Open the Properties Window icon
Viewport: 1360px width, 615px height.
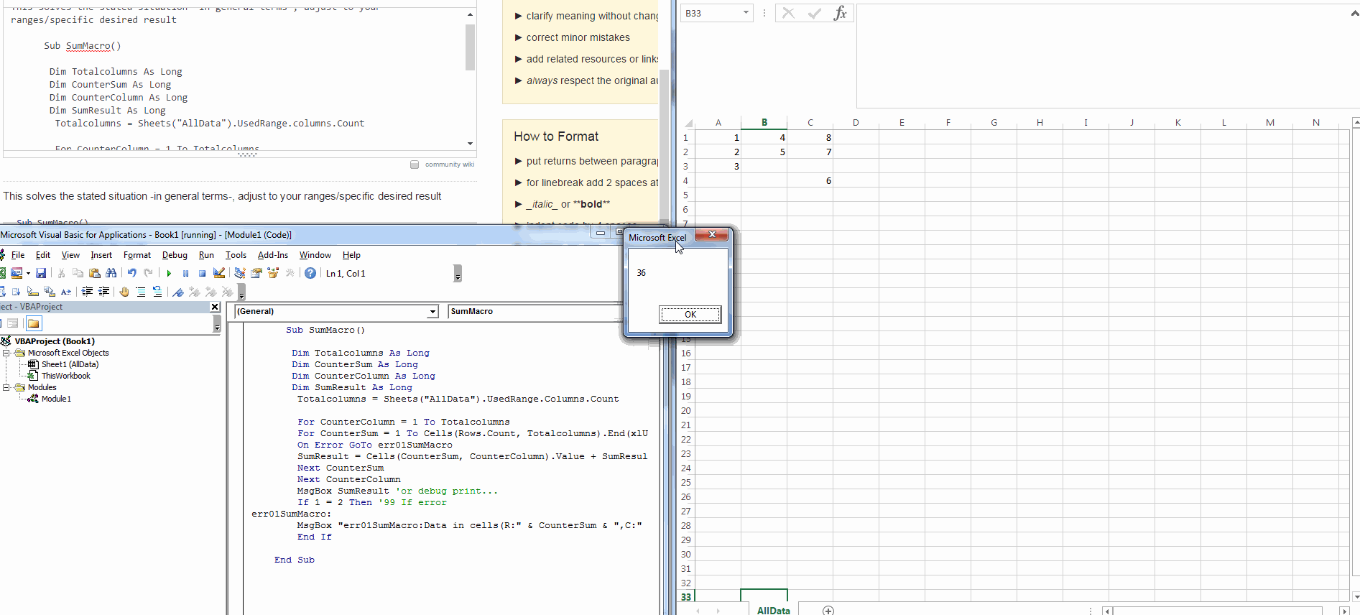tap(256, 273)
